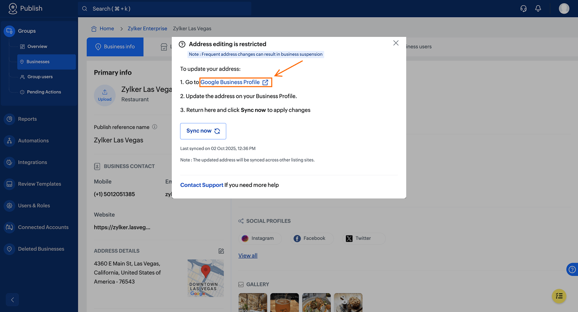The height and width of the screenshot is (312, 578).
Task: Click the edit address pencil icon
Action: pyautogui.click(x=221, y=251)
